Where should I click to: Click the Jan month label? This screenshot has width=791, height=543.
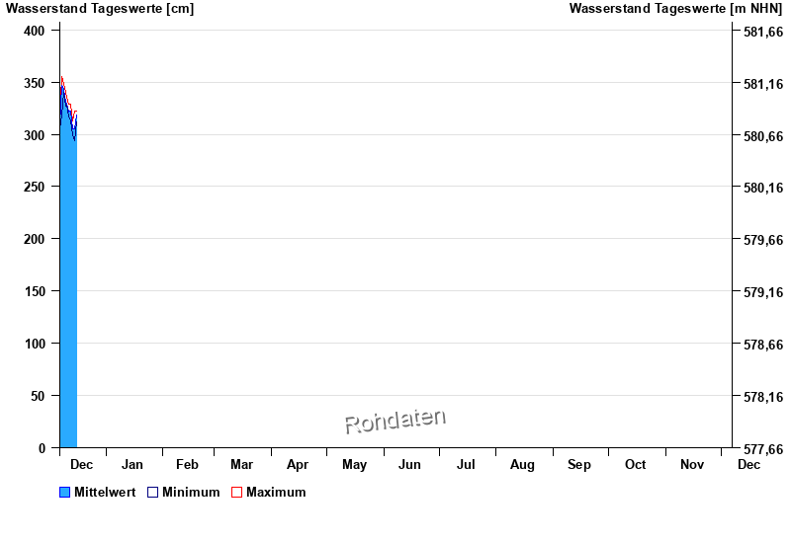(132, 465)
